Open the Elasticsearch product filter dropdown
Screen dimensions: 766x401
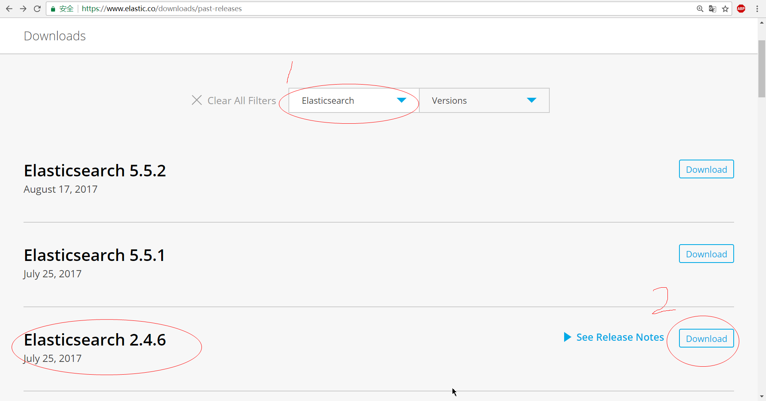point(354,101)
